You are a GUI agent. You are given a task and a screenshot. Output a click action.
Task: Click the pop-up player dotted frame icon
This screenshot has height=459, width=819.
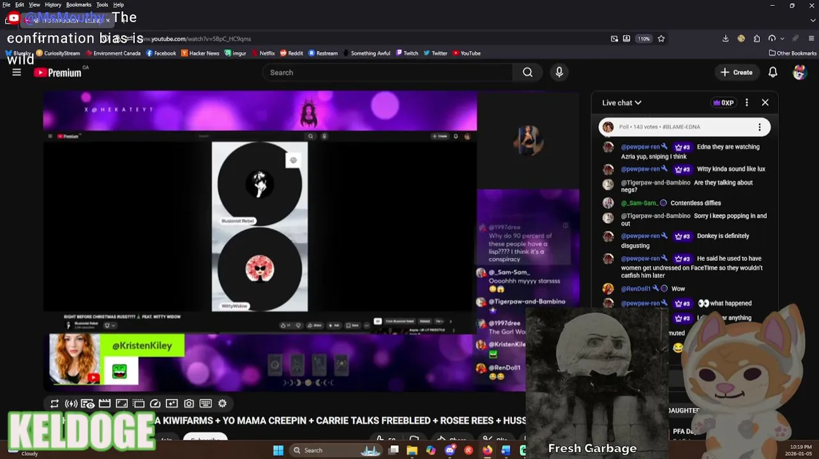pos(139,404)
